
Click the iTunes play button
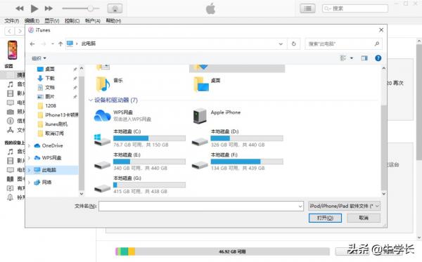(34, 8)
